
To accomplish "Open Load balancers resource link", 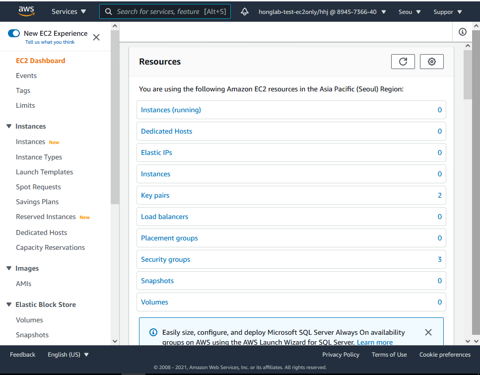I will [164, 217].
